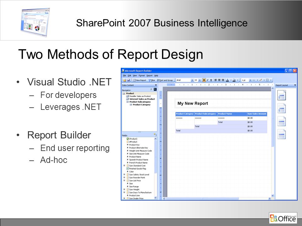
Task: Align text right in toolbar
Action: pyautogui.click(x=223, y=80)
